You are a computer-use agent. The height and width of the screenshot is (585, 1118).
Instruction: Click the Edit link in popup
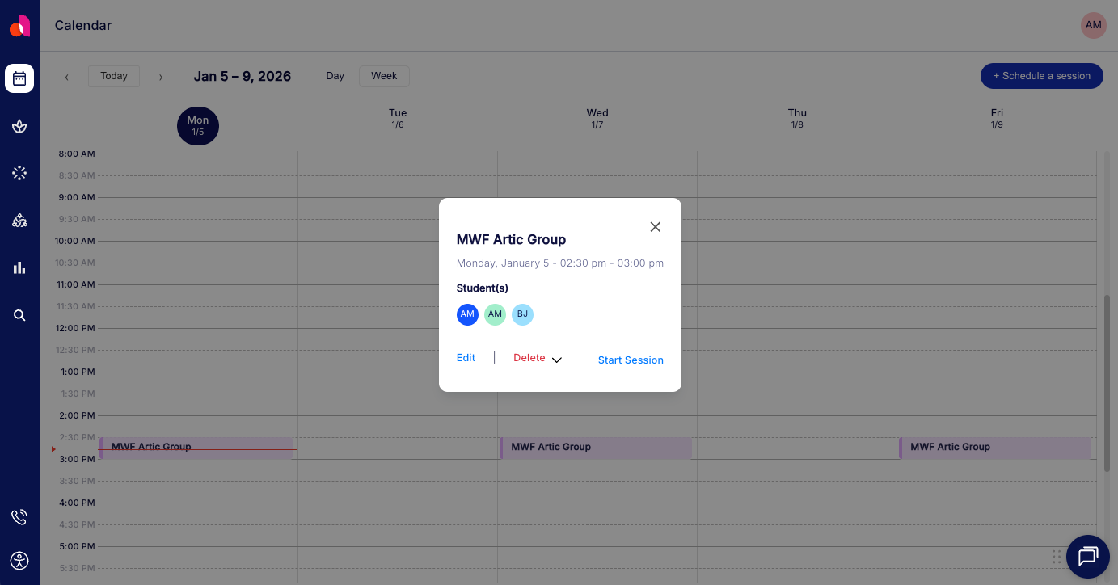coord(466,358)
